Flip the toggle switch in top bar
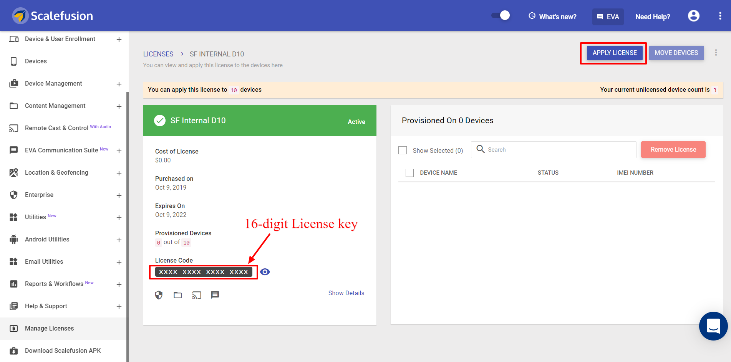Image resolution: width=731 pixels, height=362 pixels. pyautogui.click(x=501, y=15)
